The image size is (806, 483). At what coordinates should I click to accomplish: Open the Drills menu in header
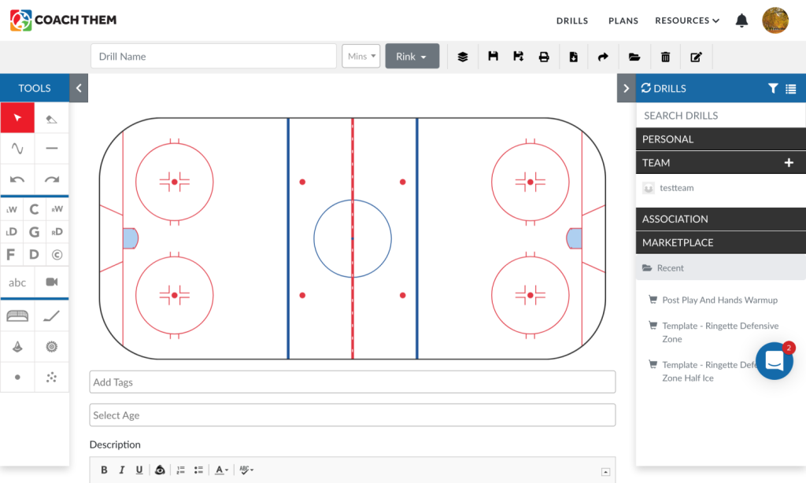pyautogui.click(x=571, y=20)
